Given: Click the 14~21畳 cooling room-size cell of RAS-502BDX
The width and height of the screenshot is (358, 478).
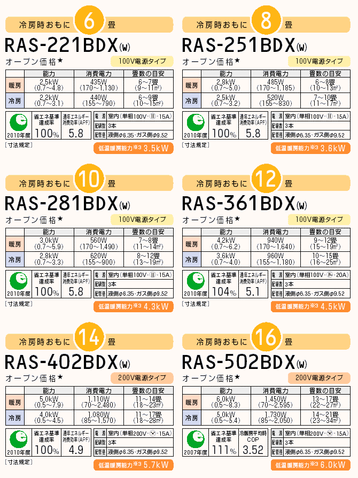Looking at the screenshot, I should (x=325, y=418).
